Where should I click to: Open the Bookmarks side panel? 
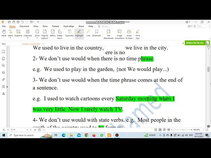click(3, 52)
